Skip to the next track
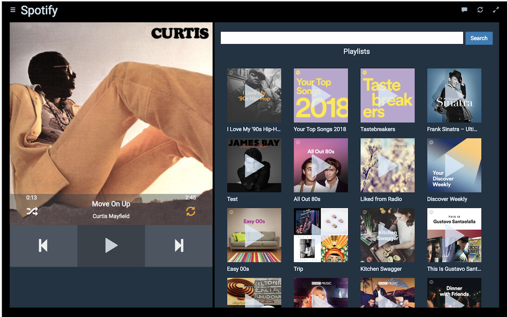Viewport: 507px width, 317px height. coord(179,246)
